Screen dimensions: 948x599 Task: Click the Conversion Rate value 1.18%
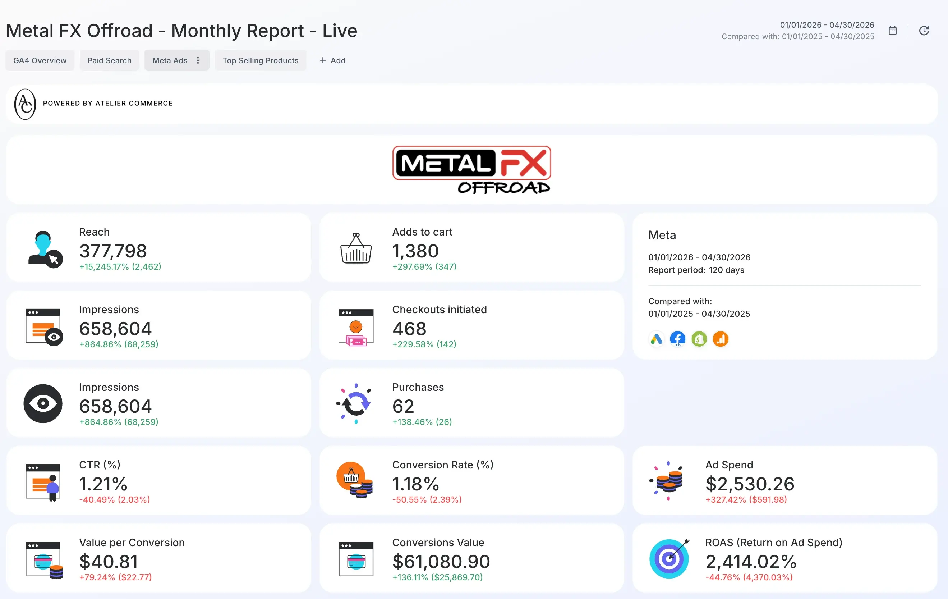pos(416,484)
